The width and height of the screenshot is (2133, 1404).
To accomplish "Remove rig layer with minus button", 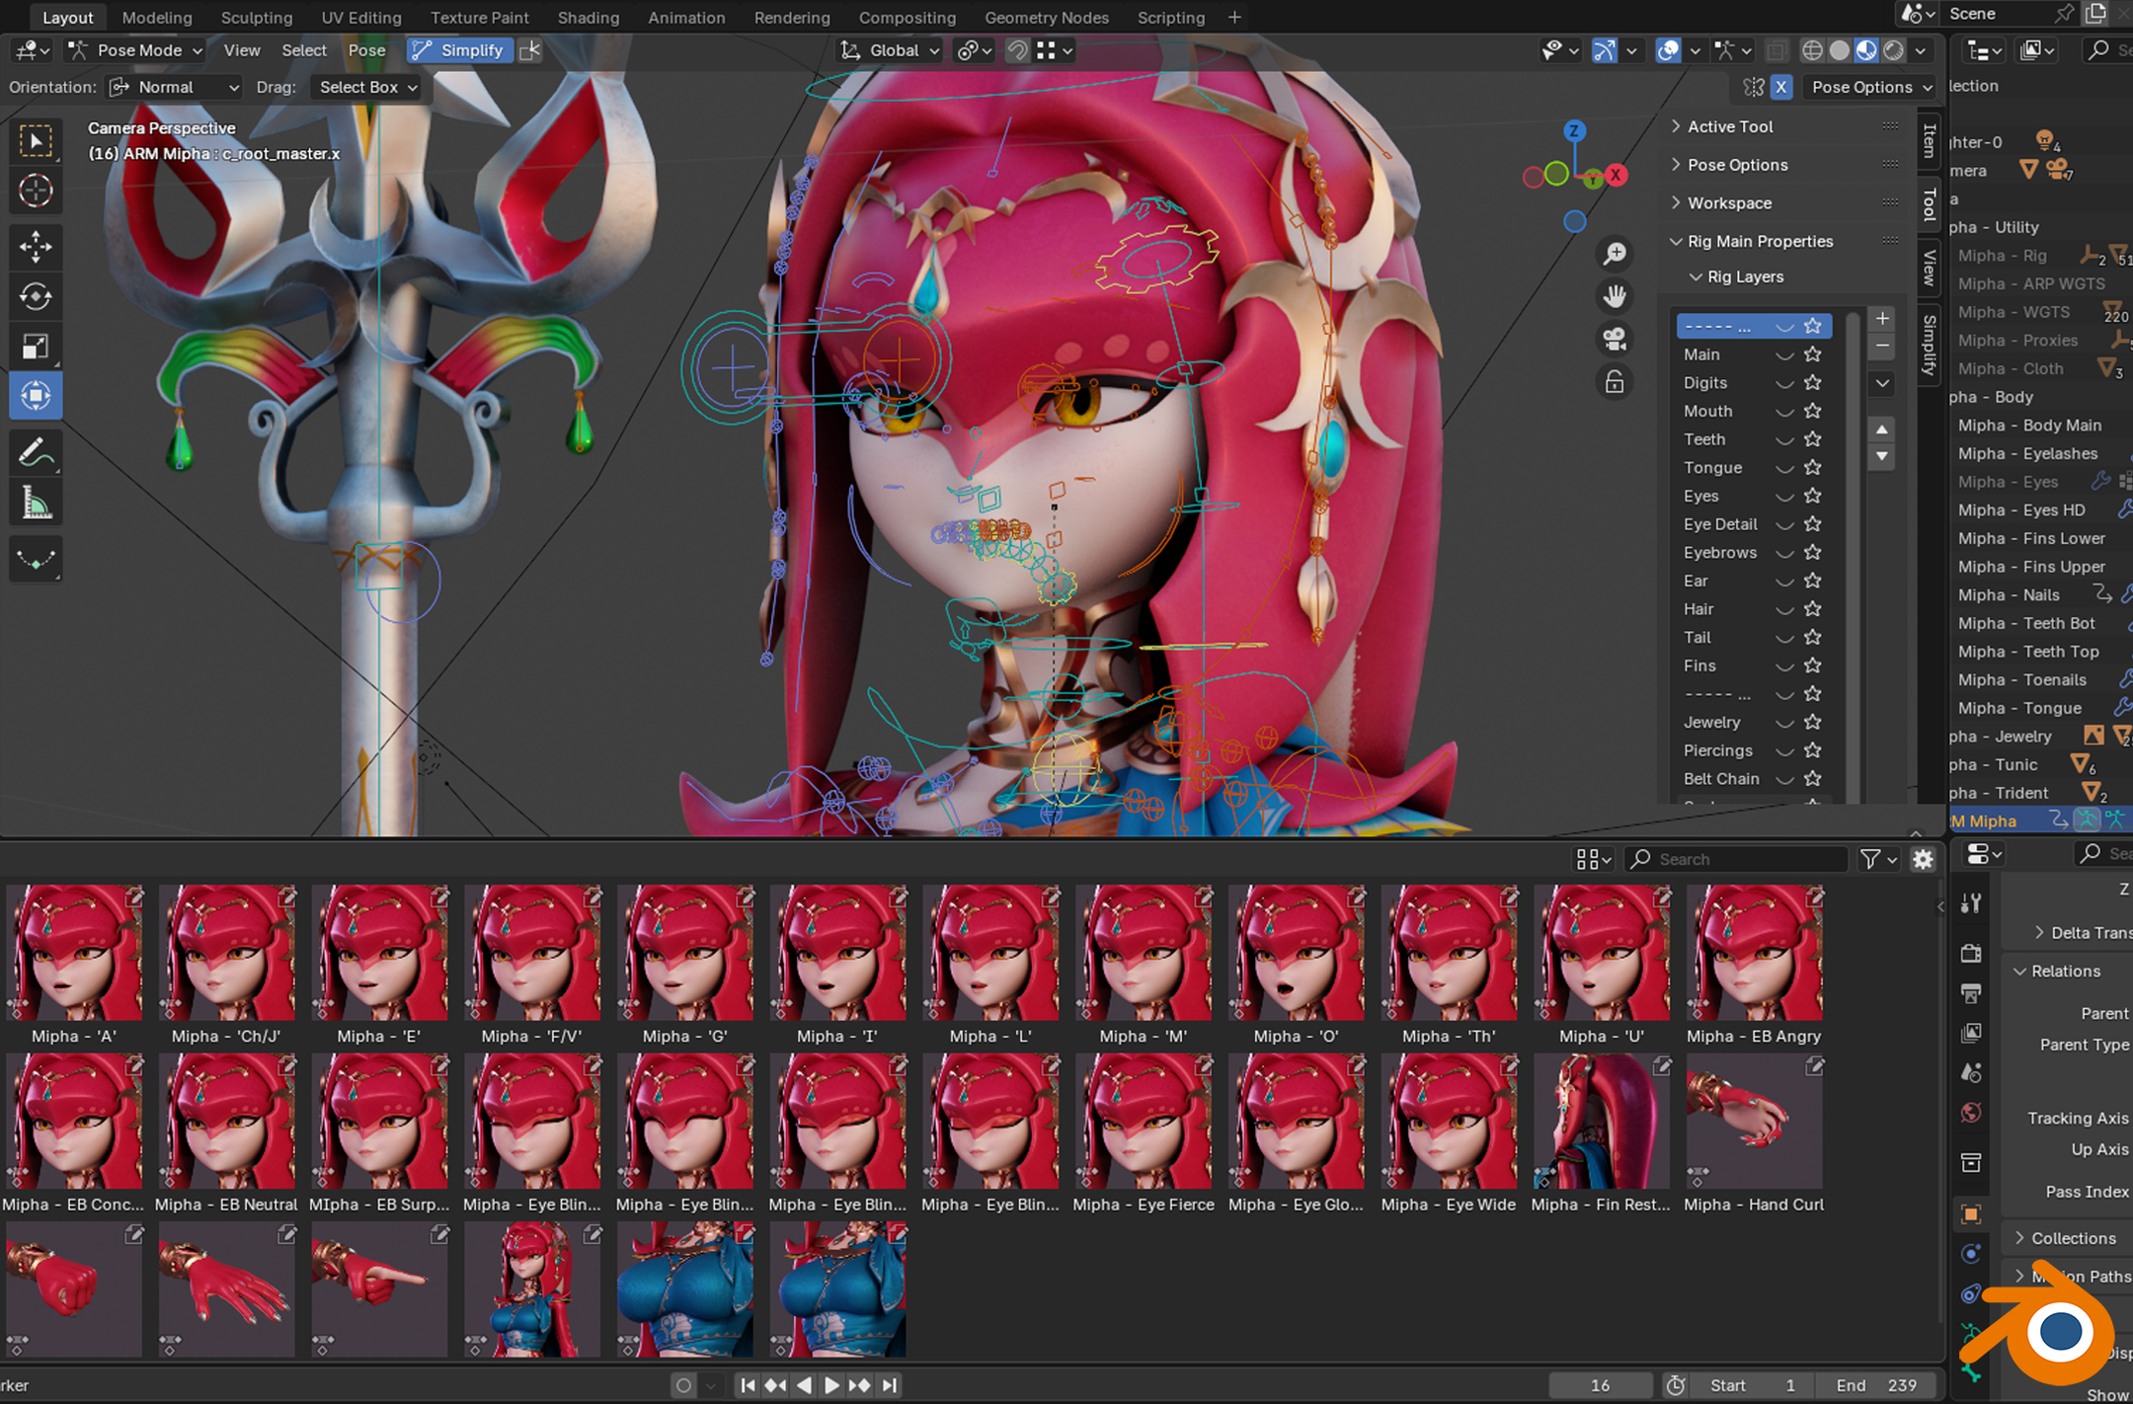I will click(1882, 347).
